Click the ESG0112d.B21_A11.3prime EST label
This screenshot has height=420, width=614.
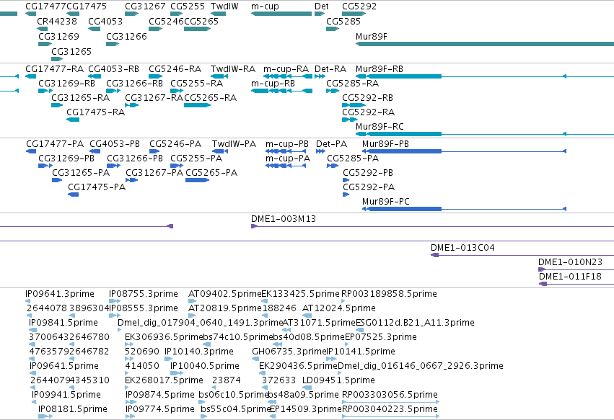[415, 323]
